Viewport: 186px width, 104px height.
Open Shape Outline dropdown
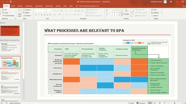click(142, 13)
